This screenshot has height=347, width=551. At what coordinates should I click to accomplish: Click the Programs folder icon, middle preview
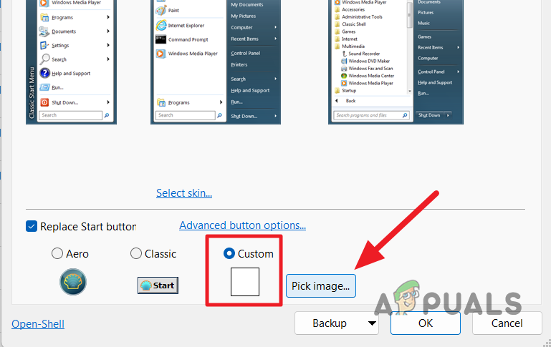tap(161, 102)
